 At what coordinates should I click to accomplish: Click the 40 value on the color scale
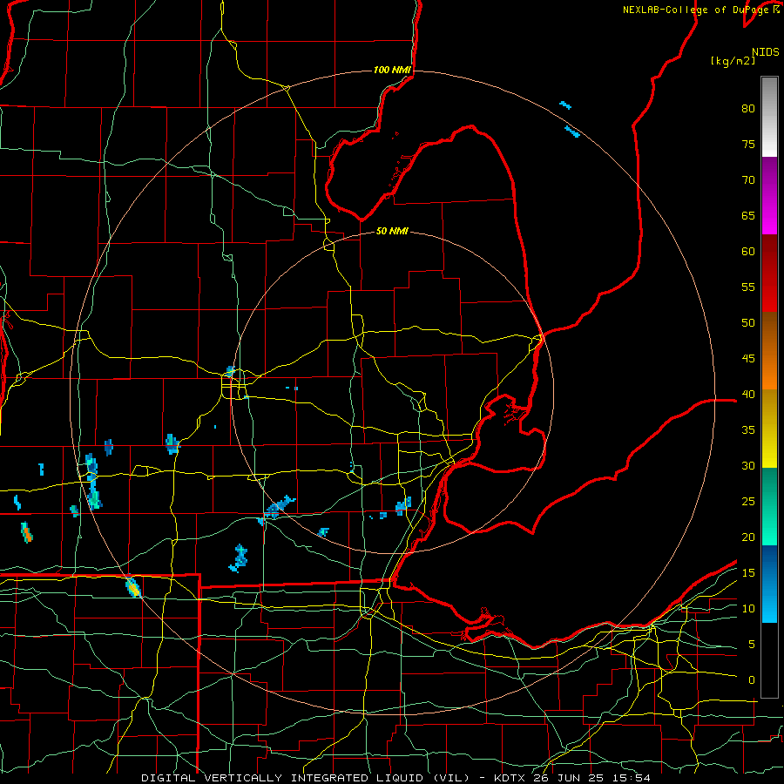point(748,394)
